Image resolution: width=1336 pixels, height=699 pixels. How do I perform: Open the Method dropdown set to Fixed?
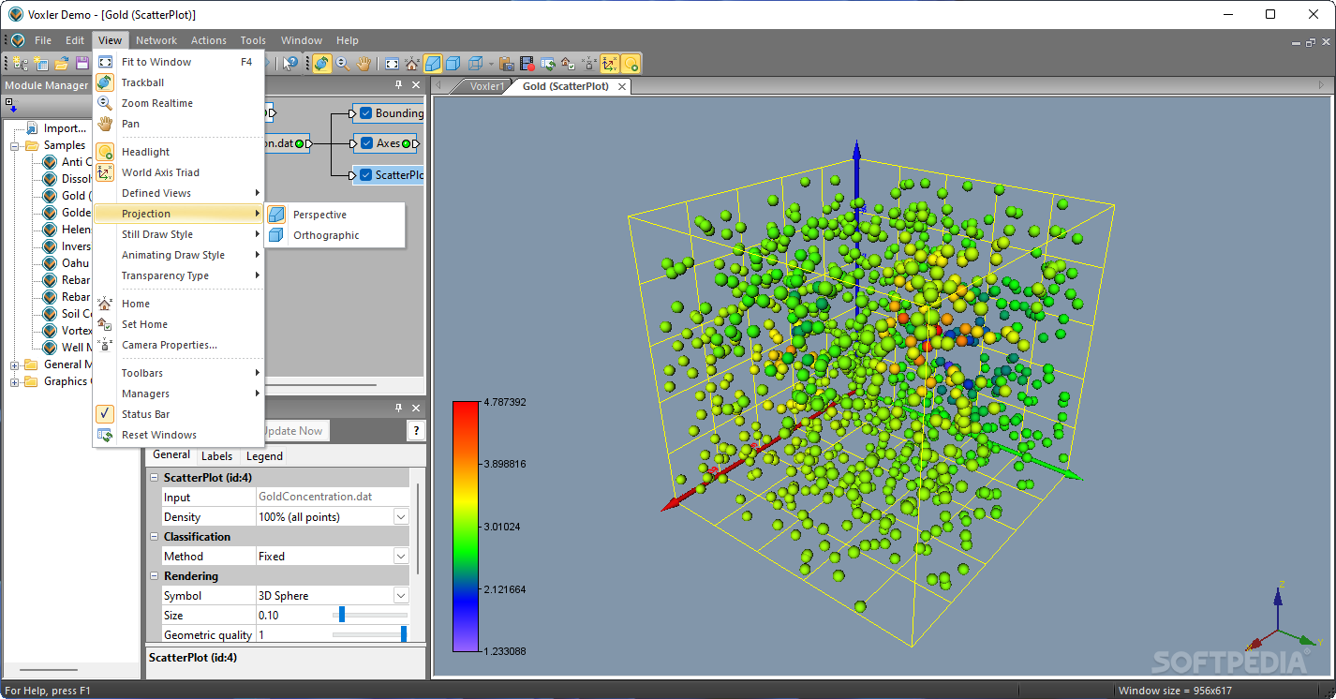[401, 557]
